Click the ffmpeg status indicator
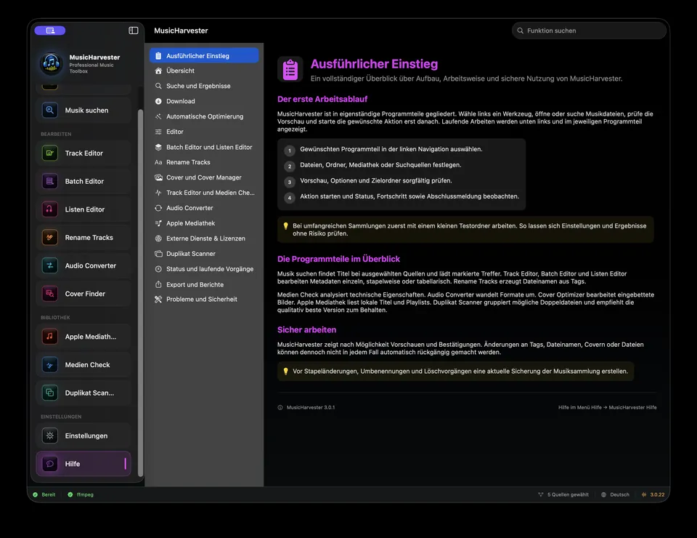The image size is (697, 538). click(x=81, y=494)
